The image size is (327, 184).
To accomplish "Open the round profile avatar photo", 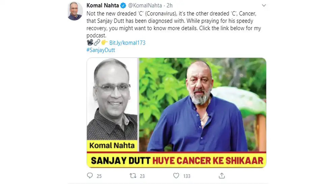I will tap(75, 11).
